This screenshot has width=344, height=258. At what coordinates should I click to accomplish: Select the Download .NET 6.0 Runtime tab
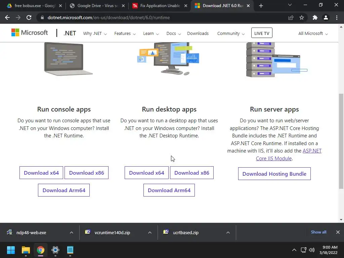222,6
